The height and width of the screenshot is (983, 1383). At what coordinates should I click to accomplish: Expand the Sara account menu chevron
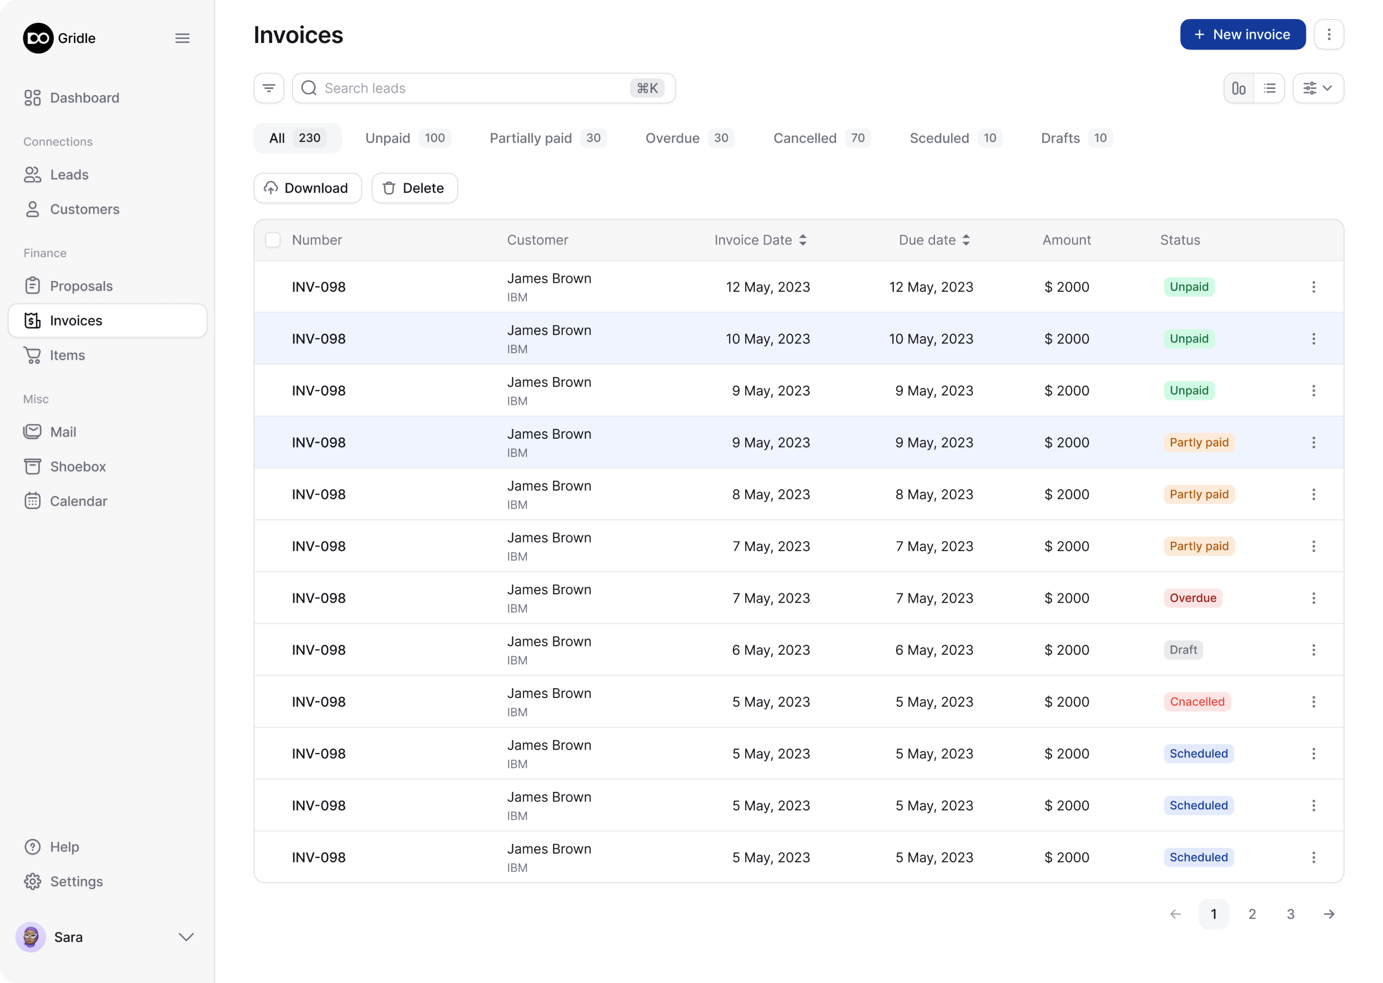coord(187,937)
